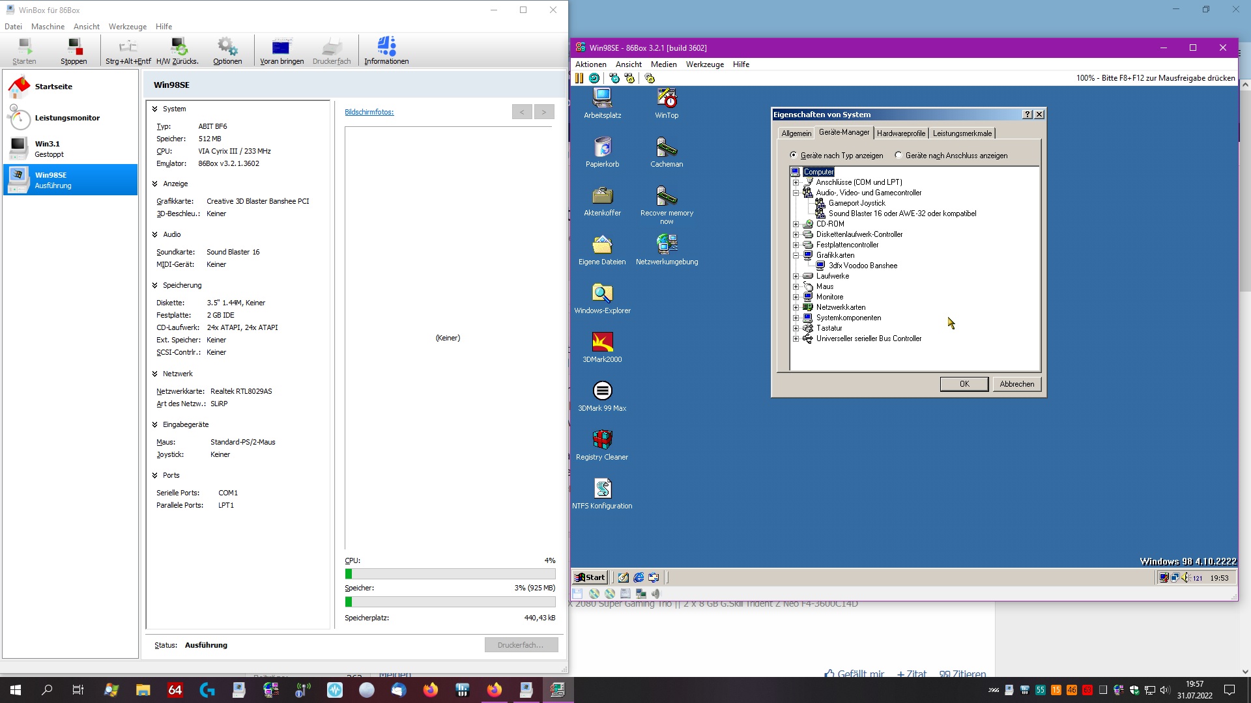The width and height of the screenshot is (1251, 703).
Task: Select the Windows-Explorer desktop icon
Action: pyautogui.click(x=602, y=298)
